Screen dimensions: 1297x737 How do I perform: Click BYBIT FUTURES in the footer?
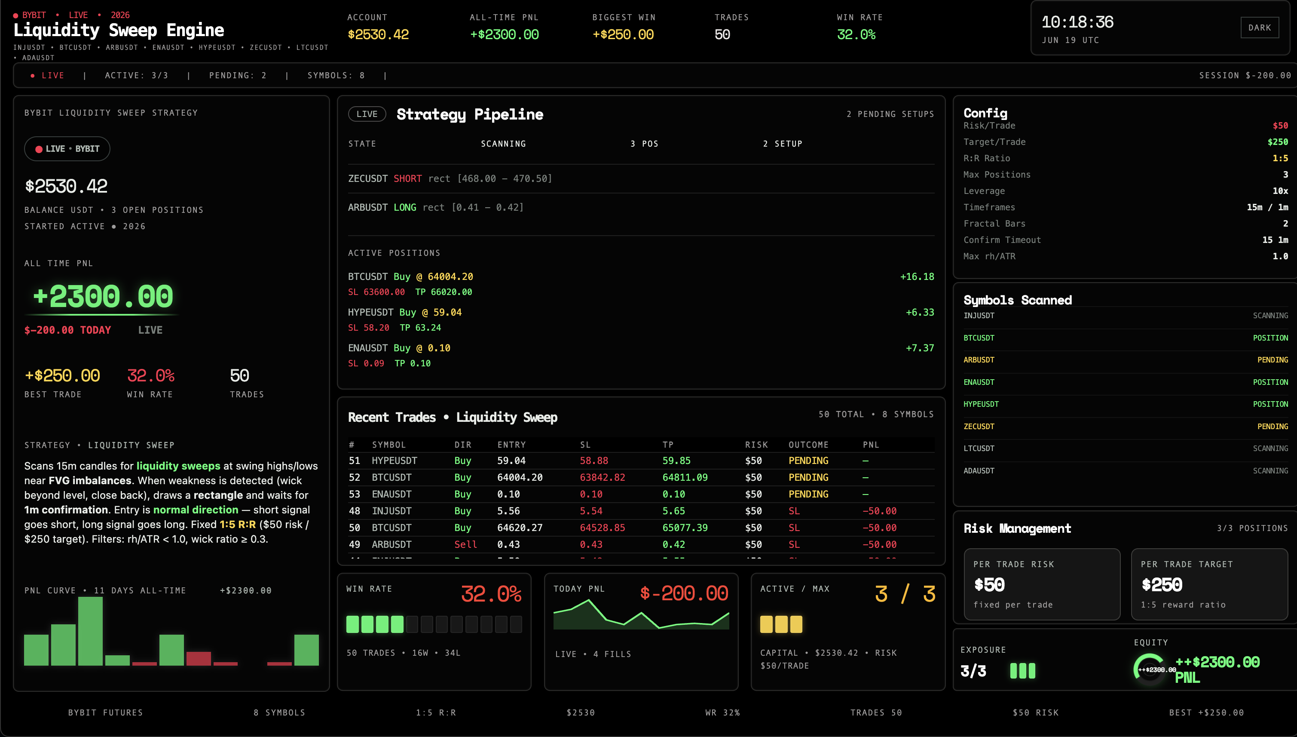coord(106,712)
